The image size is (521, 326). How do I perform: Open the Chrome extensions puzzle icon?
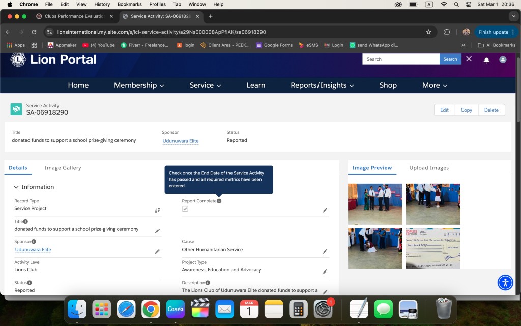[447, 32]
